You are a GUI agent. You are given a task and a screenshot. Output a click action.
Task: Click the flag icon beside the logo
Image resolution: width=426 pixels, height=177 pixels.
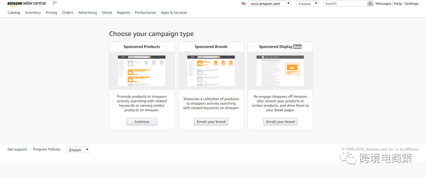click(x=55, y=3)
